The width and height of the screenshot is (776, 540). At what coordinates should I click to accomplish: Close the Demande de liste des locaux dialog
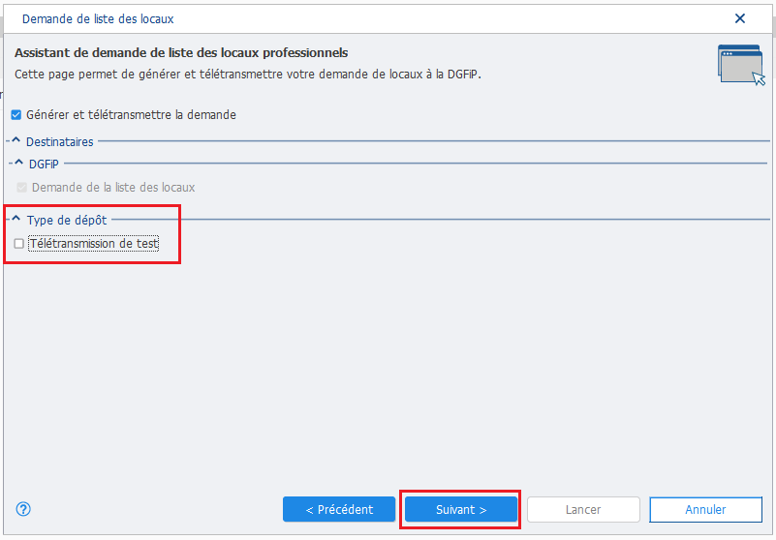pos(740,18)
